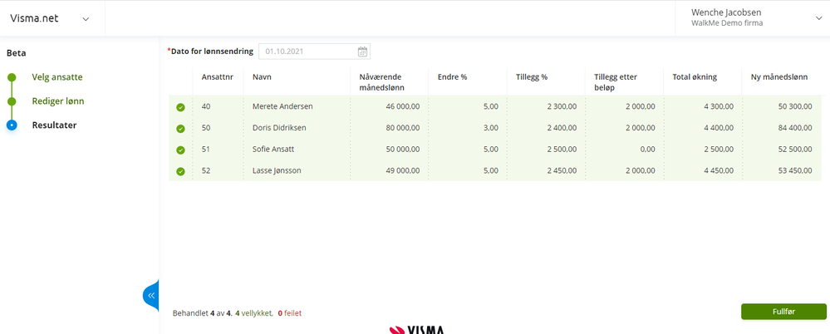Click new salary 52 500,00
This screenshot has width=830, height=334.
(794, 150)
